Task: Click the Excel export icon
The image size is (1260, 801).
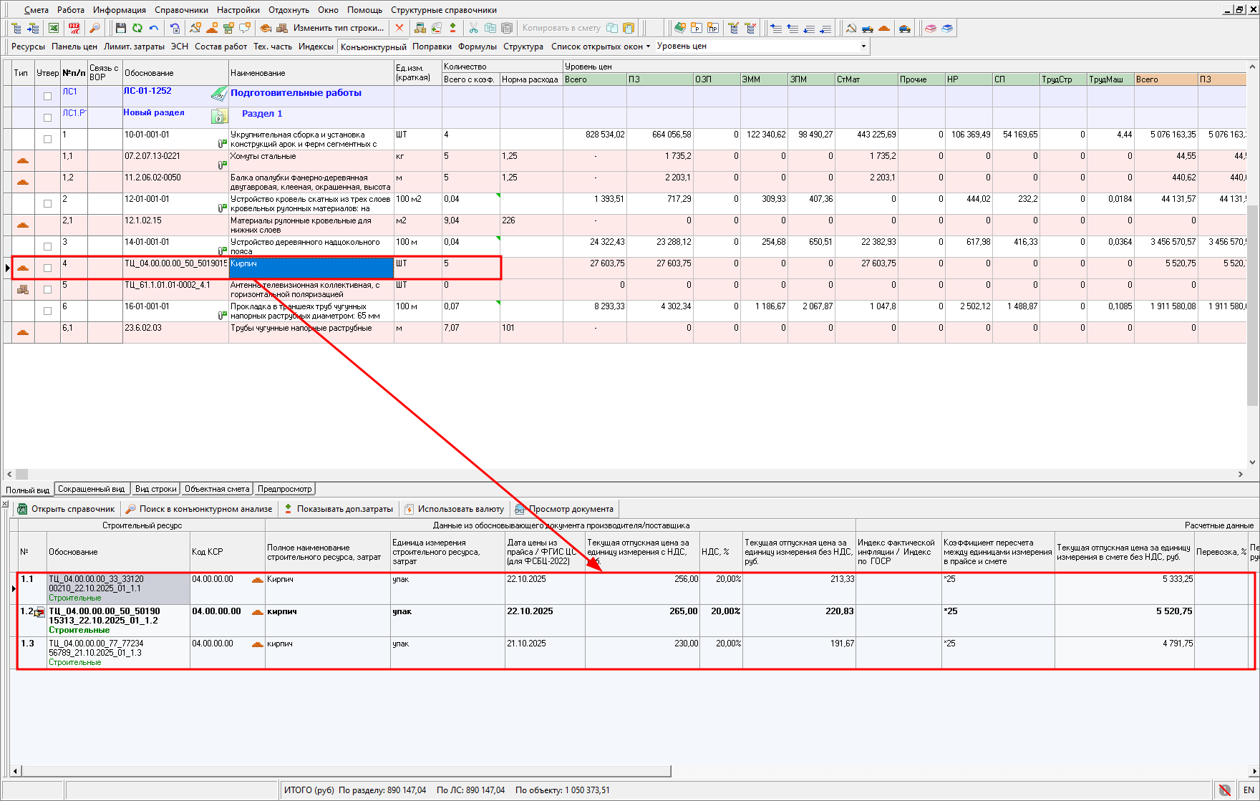Action: (x=54, y=28)
